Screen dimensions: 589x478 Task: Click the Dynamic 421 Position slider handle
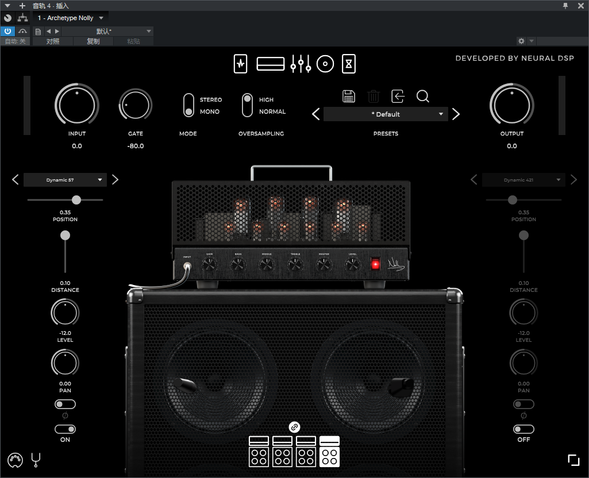(513, 200)
